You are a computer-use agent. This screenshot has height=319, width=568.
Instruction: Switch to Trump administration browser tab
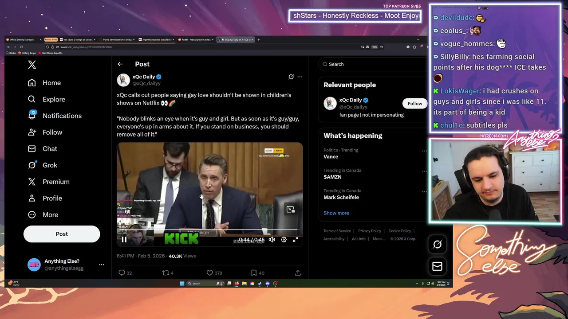coord(117,40)
